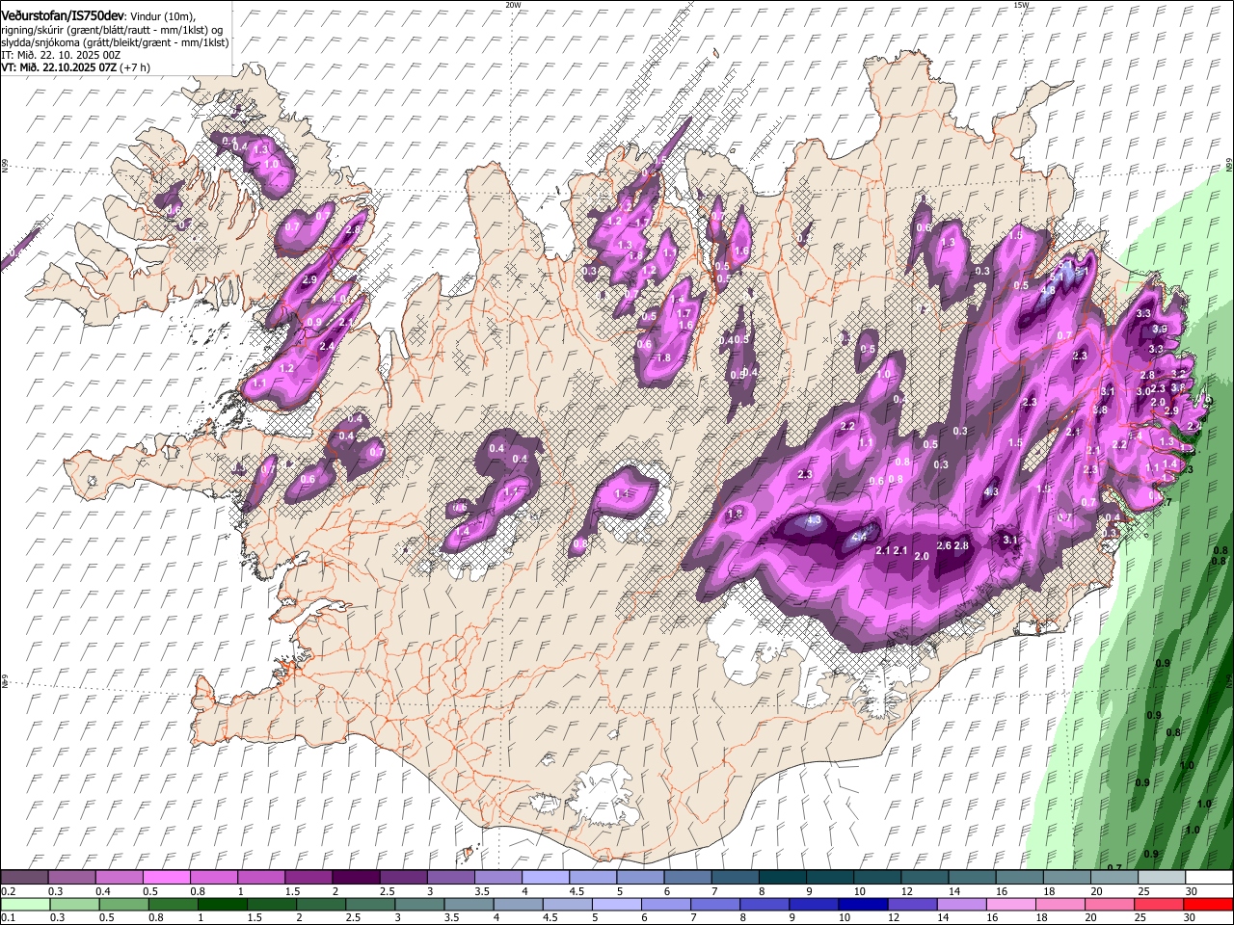Select dark green rain swatch between 1 and 1.5
The width and height of the screenshot is (1234, 925).
223,904
